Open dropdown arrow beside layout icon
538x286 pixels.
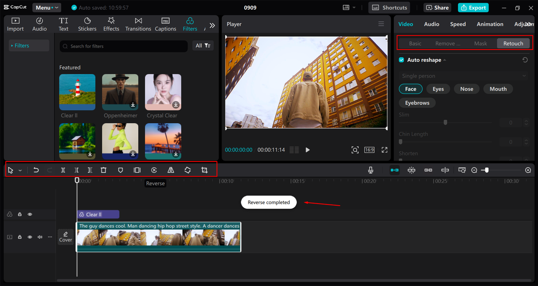354,8
